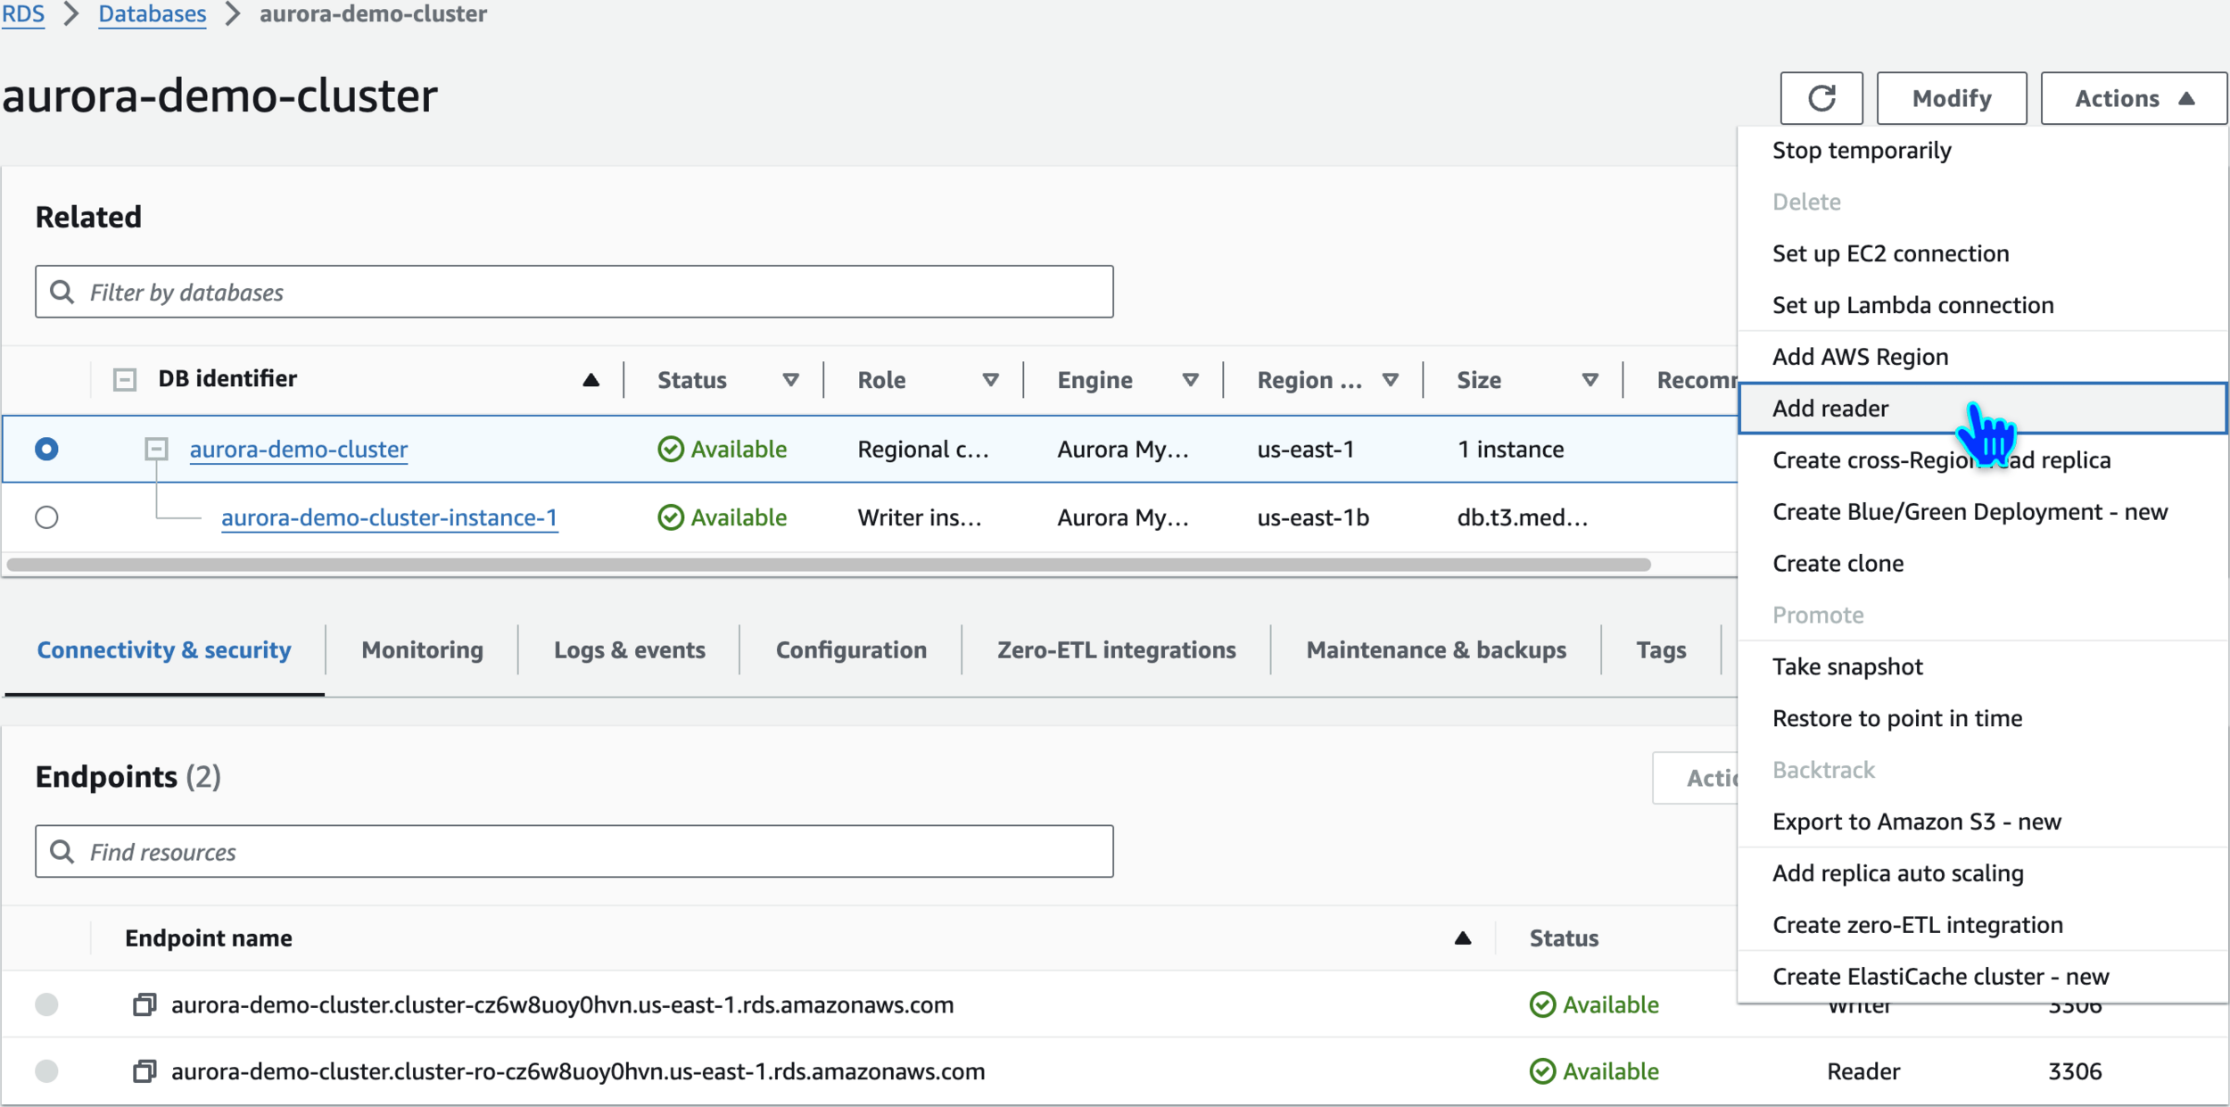Click DB identifier sort ascending arrow
This screenshot has width=2230, height=1107.
(591, 380)
